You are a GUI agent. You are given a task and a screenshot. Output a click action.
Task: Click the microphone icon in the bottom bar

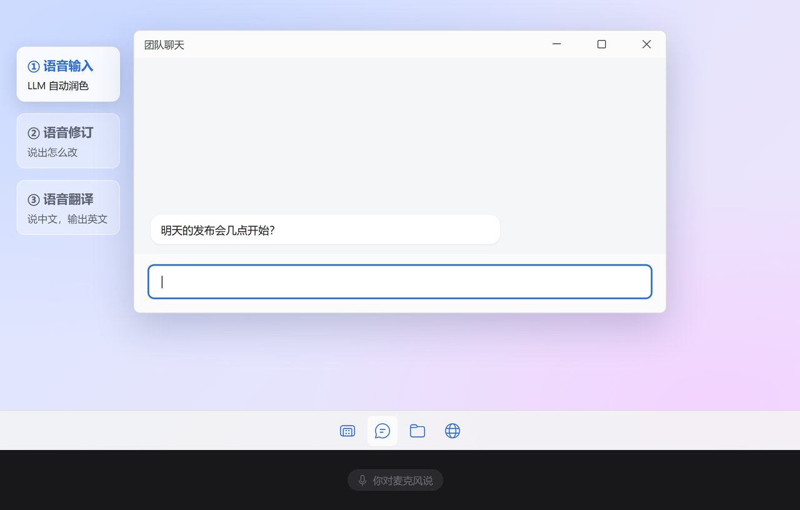pos(362,480)
